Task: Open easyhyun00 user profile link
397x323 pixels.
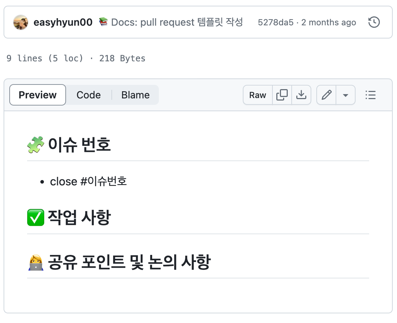Action: point(63,22)
